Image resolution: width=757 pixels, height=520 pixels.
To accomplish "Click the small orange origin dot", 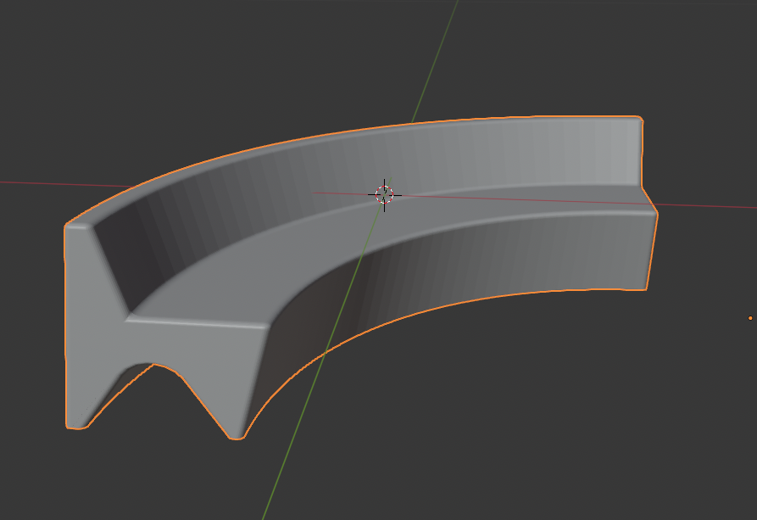I will (x=750, y=318).
